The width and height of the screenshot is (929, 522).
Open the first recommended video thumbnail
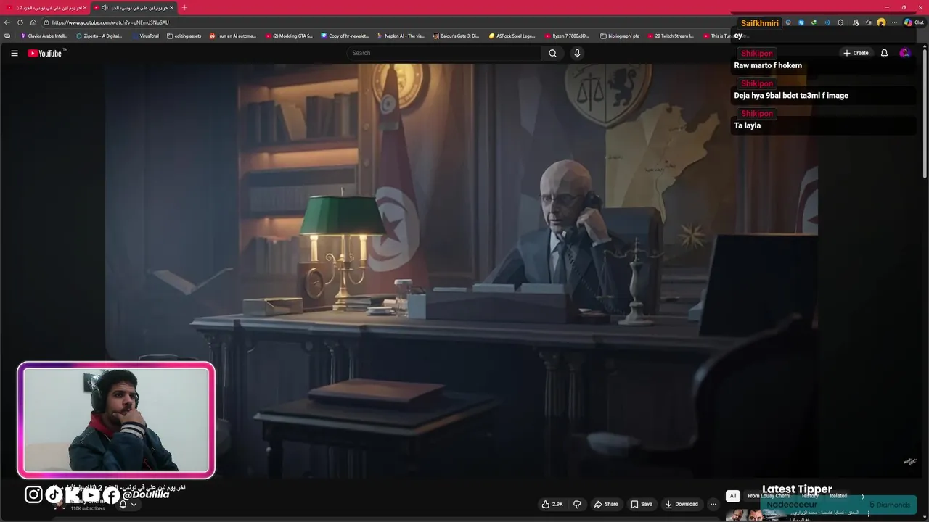pyautogui.click(x=757, y=515)
